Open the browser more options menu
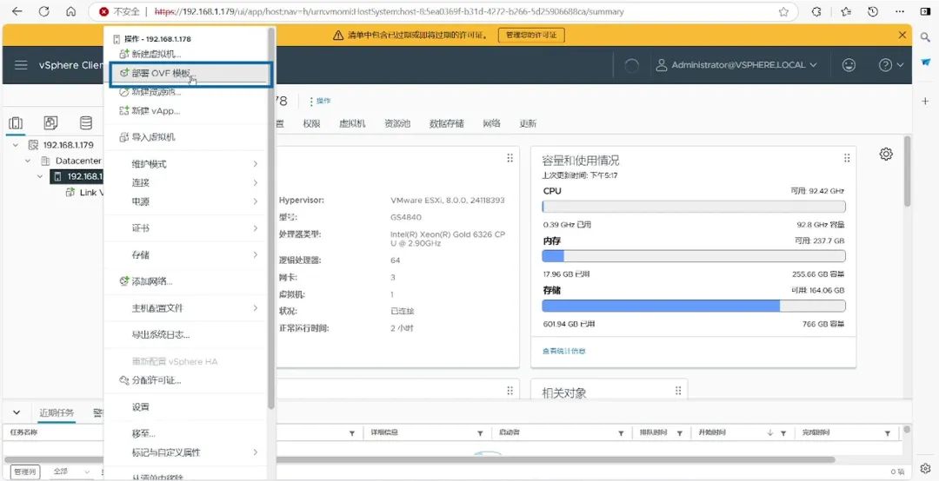 click(900, 11)
